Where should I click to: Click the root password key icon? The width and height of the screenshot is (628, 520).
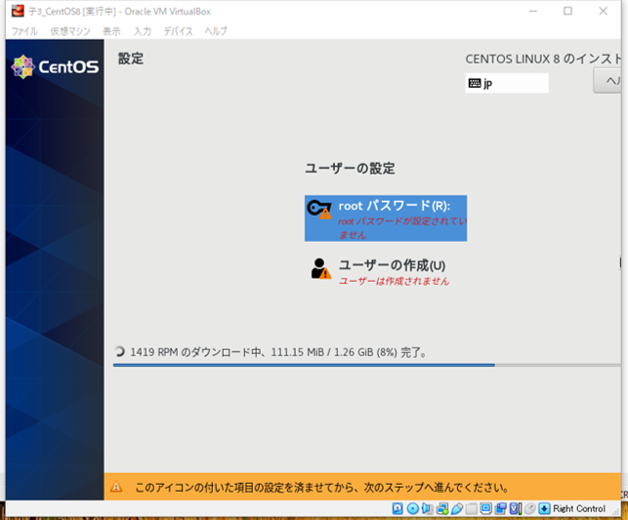[x=319, y=209]
